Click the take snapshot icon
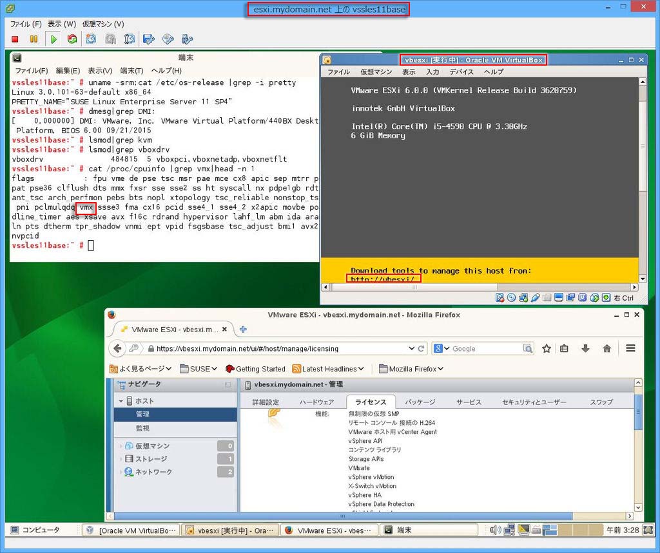This screenshot has height=553, width=660. (x=91, y=39)
